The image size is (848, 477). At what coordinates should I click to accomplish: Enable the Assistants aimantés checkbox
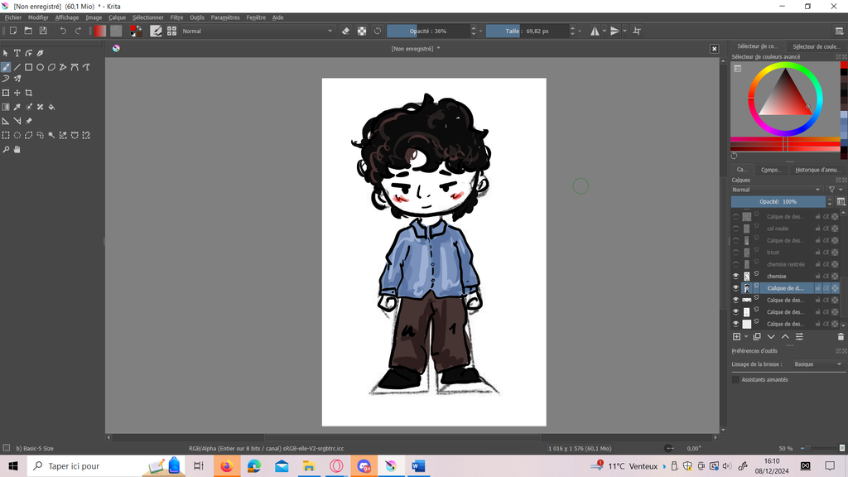pyautogui.click(x=735, y=379)
